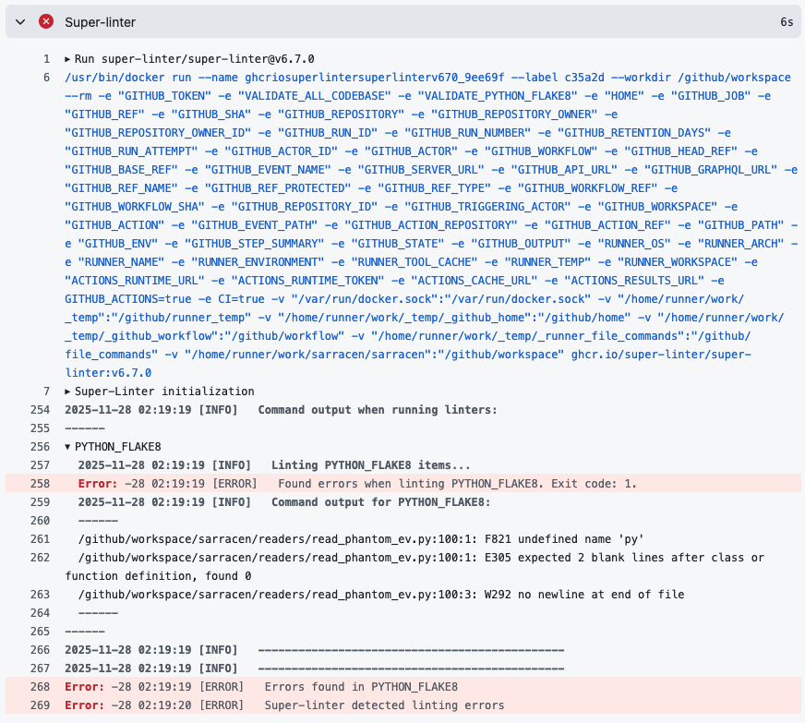Click line number 269 link

[x=40, y=706]
